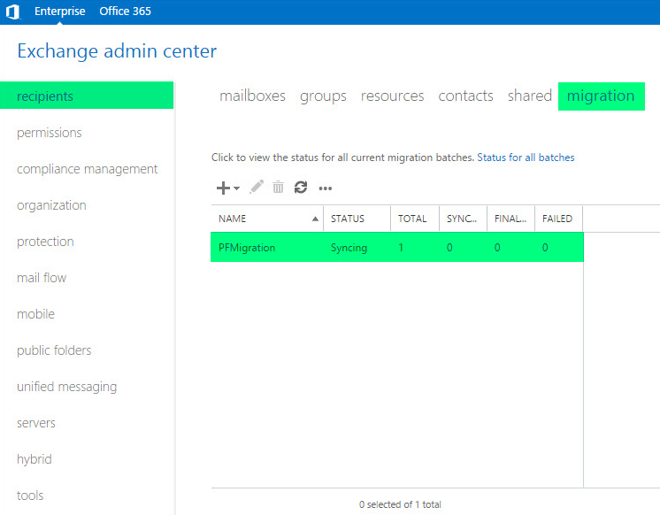
Task: Open the resources tab
Action: pyautogui.click(x=392, y=96)
